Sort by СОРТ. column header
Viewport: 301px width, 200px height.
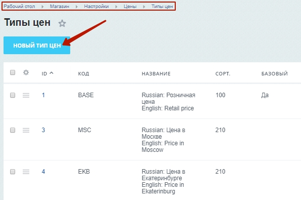tap(223, 73)
